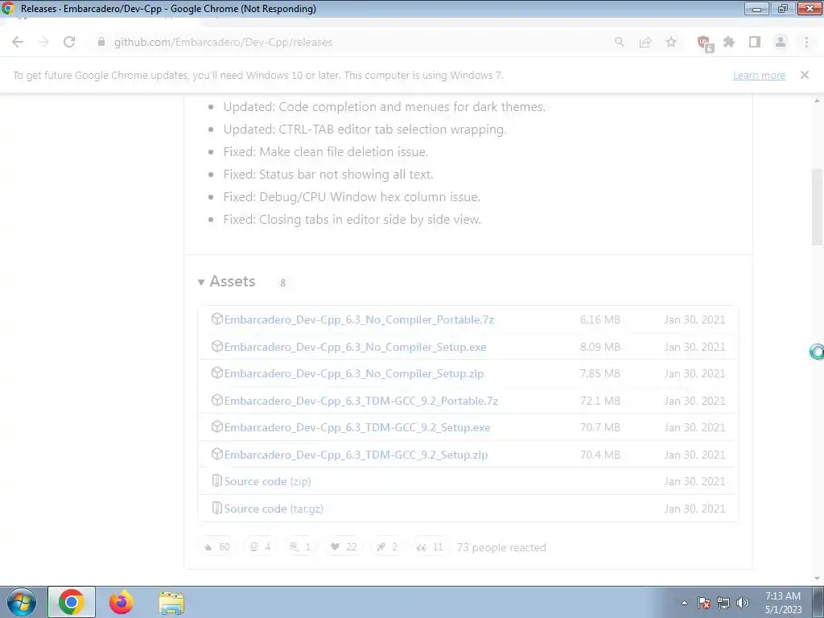This screenshot has height=618, width=824.
Task: Toggle the thumbs-up reaction showing 60
Action: (x=217, y=547)
